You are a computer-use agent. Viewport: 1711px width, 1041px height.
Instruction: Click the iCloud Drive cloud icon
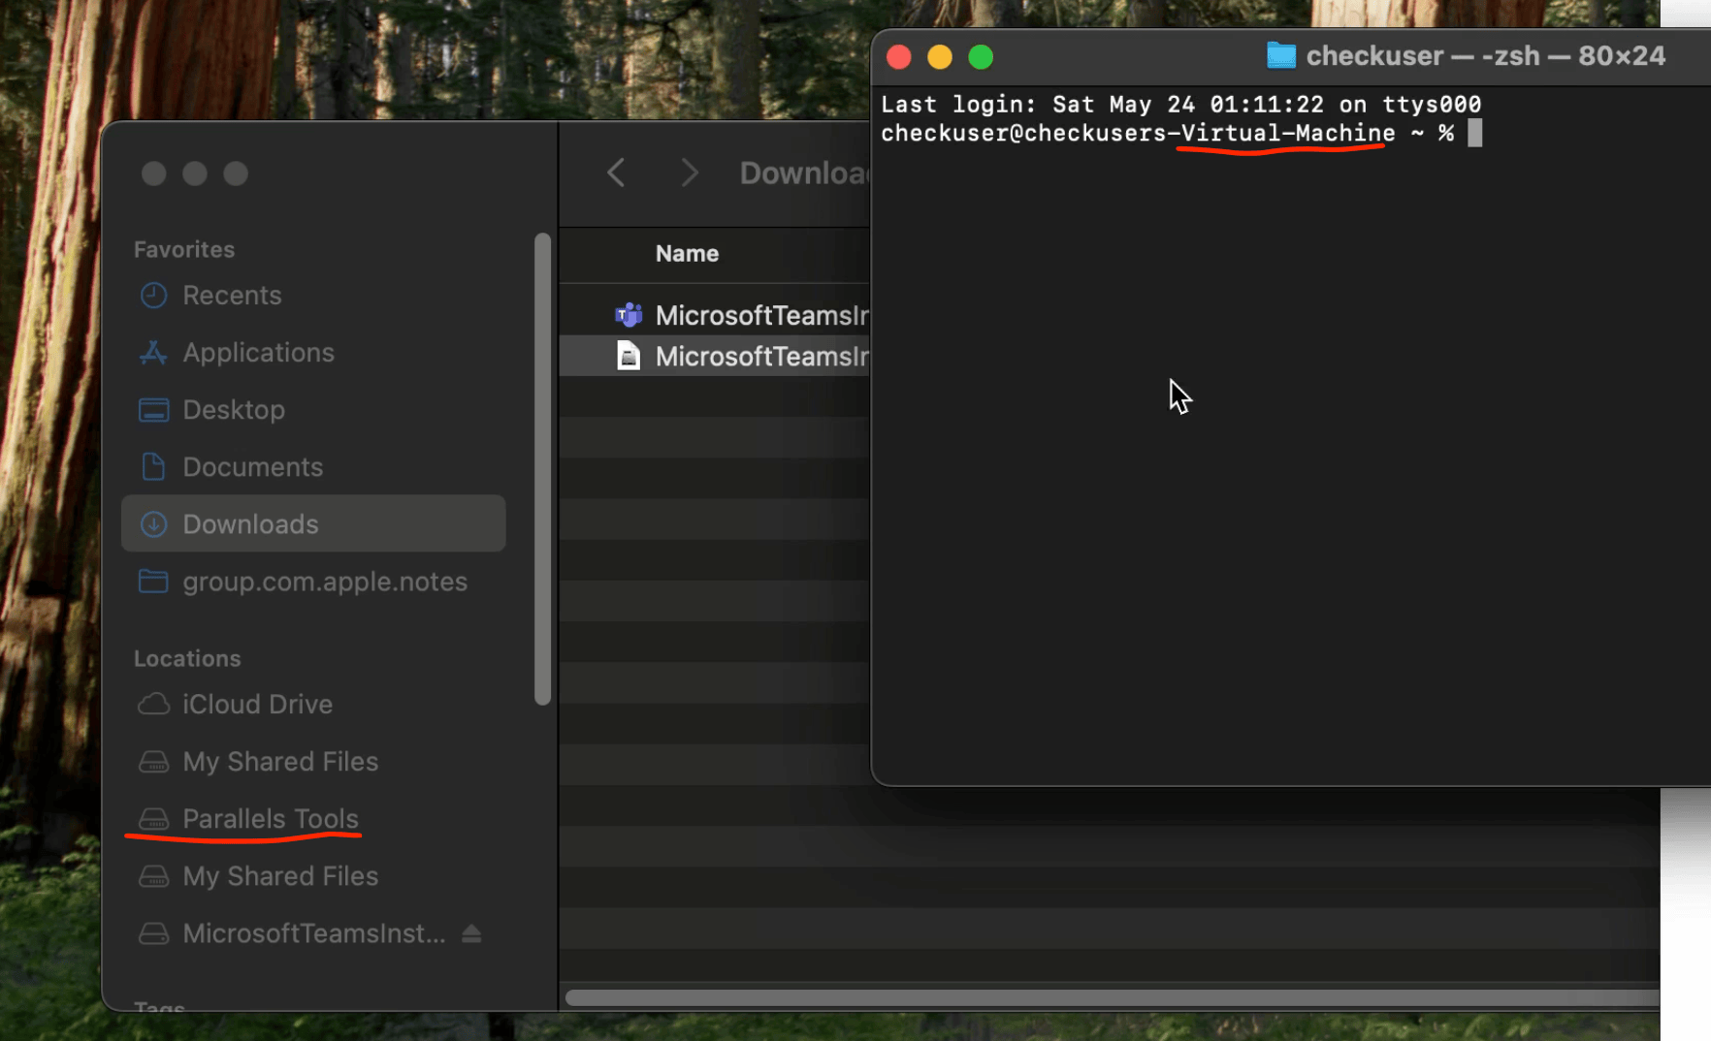point(153,705)
